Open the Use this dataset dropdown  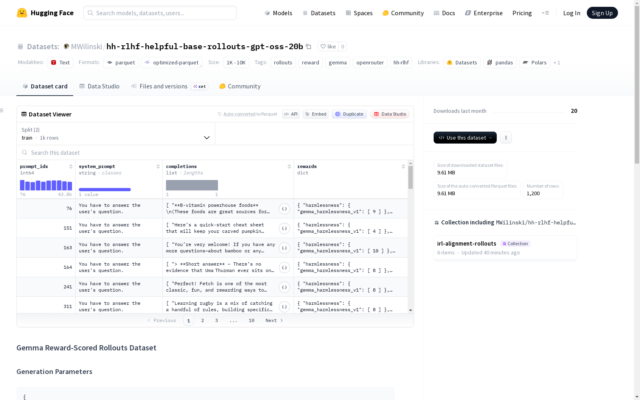click(465, 138)
